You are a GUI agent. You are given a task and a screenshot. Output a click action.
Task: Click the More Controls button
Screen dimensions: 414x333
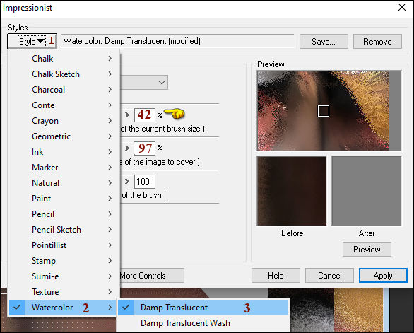click(152, 276)
